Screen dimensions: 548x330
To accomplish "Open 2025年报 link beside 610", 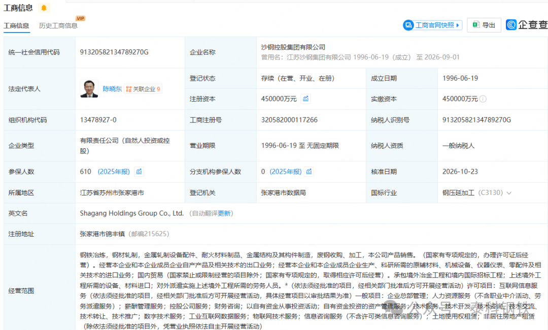I will tap(114, 172).
